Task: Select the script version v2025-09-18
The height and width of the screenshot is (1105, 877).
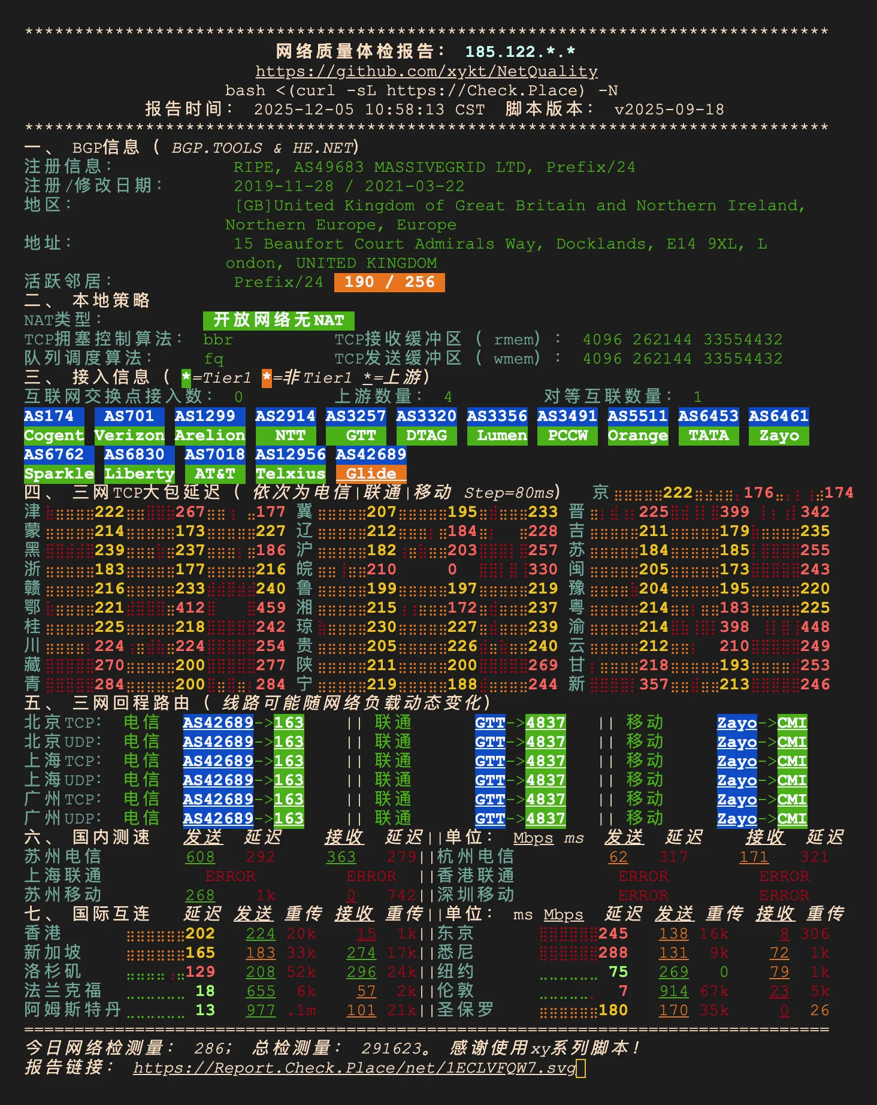Action: click(x=669, y=110)
